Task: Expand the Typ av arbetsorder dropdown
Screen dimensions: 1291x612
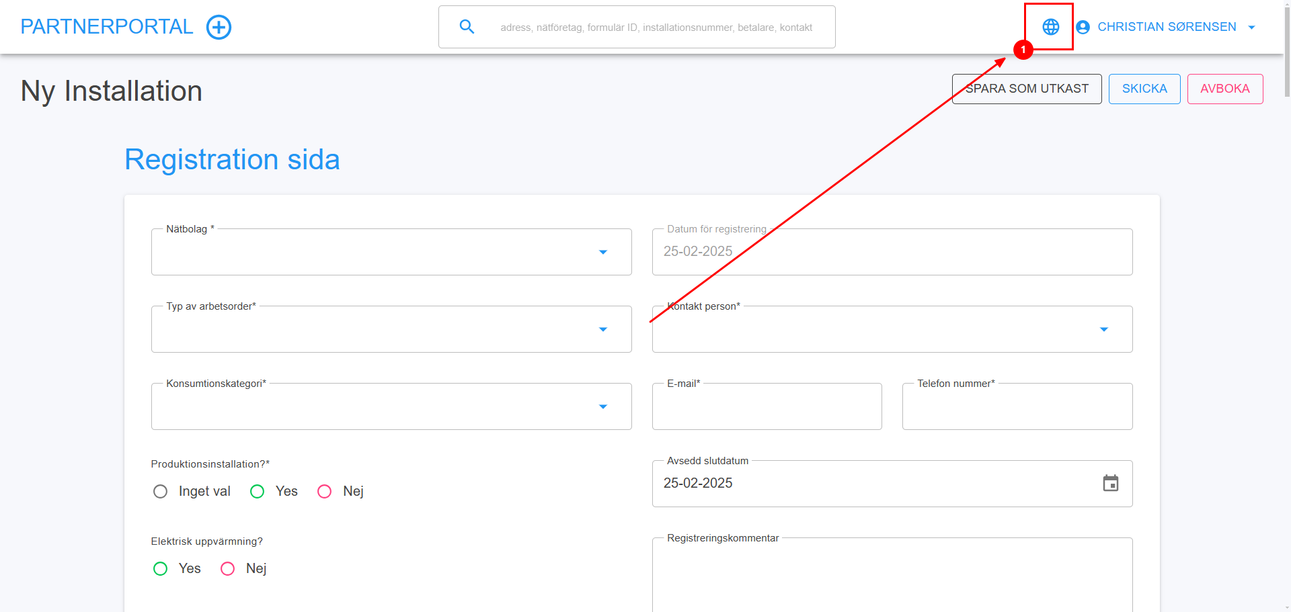Action: pyautogui.click(x=602, y=329)
